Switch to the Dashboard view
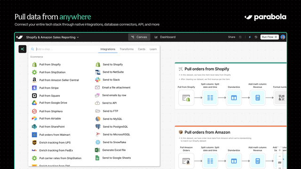The image size is (301, 169). click(x=165, y=37)
